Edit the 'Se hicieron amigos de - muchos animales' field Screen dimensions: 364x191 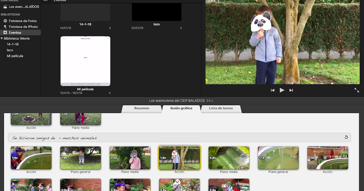tap(179, 138)
